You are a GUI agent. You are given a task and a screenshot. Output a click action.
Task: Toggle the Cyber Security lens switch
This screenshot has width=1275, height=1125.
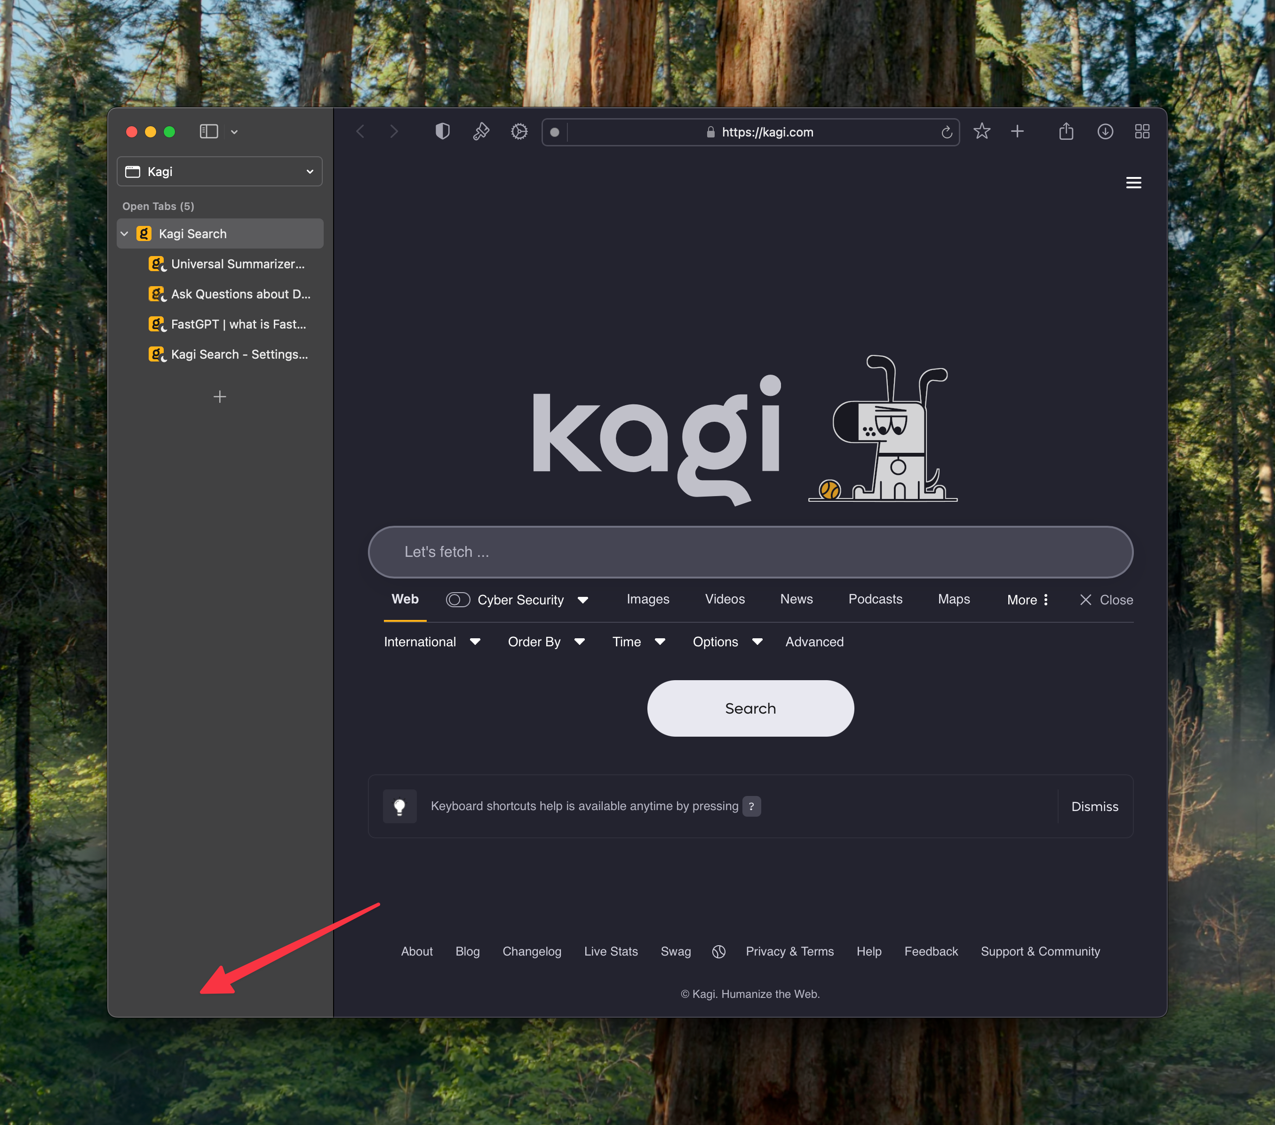pyautogui.click(x=458, y=600)
